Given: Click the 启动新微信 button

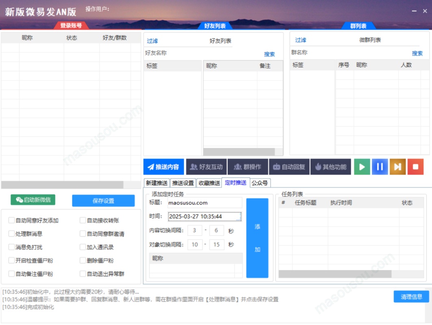Looking at the screenshot, I should click(33, 200).
